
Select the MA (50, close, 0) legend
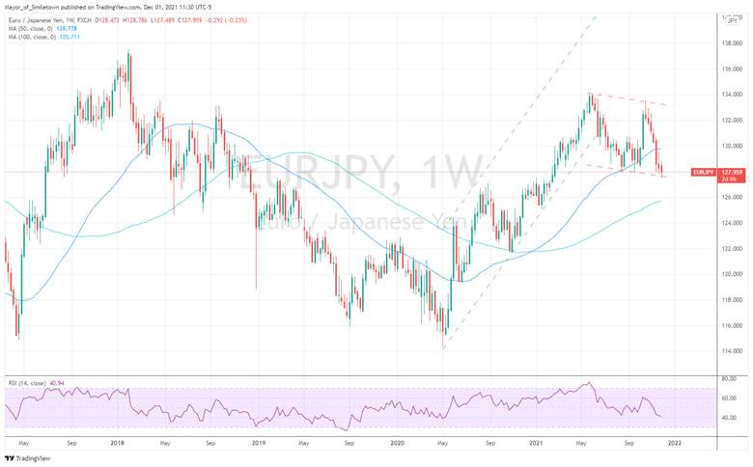[34, 28]
